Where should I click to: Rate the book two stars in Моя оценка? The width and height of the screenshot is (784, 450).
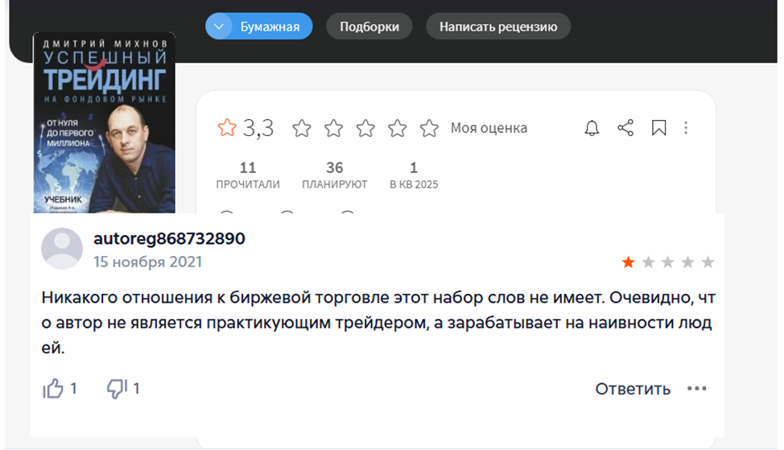[333, 129]
